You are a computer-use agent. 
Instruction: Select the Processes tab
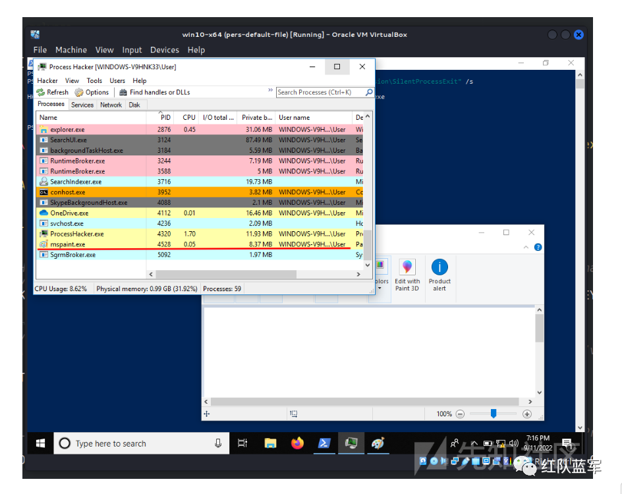pyautogui.click(x=51, y=104)
